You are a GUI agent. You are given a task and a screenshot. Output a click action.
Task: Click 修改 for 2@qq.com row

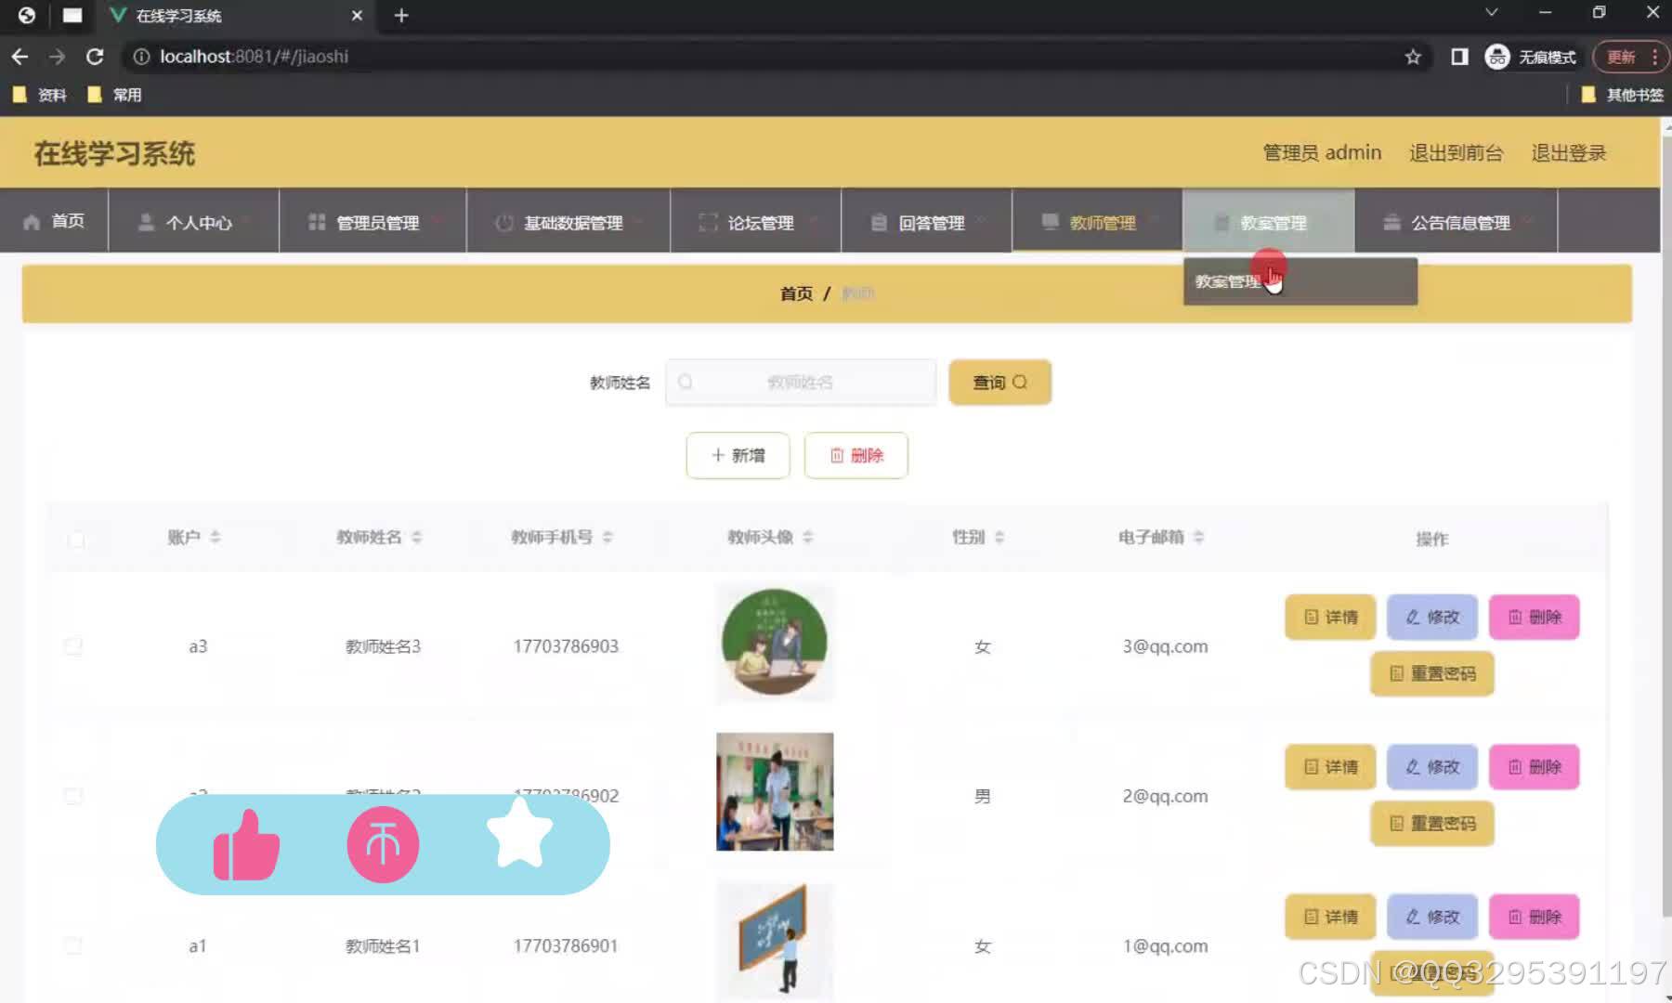click(1432, 767)
